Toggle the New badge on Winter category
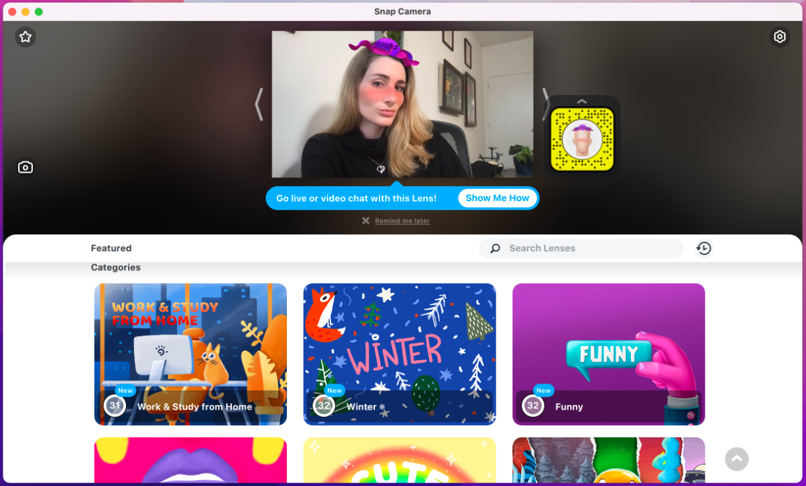Image resolution: width=806 pixels, height=486 pixels. click(x=333, y=390)
